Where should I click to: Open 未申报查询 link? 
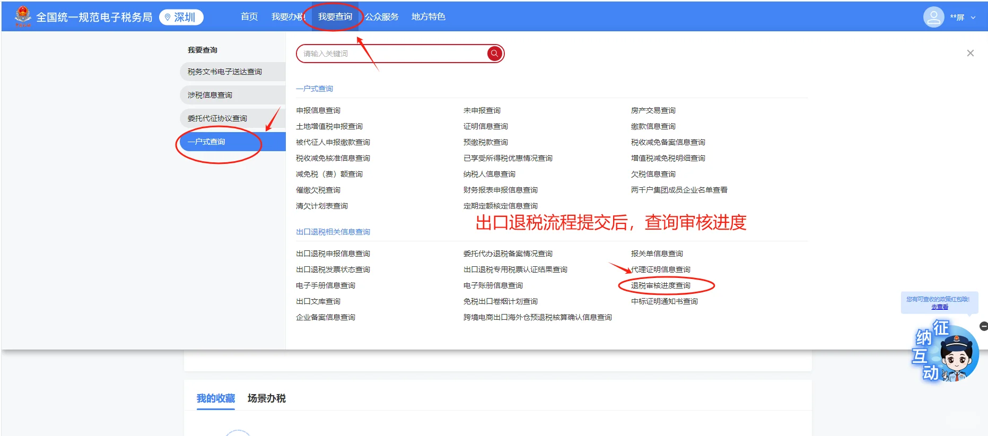coord(482,110)
